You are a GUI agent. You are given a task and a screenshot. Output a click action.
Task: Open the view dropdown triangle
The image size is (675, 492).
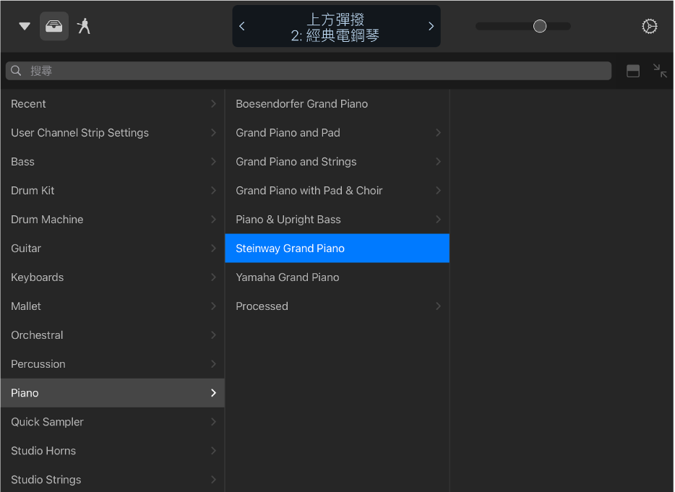(x=25, y=26)
